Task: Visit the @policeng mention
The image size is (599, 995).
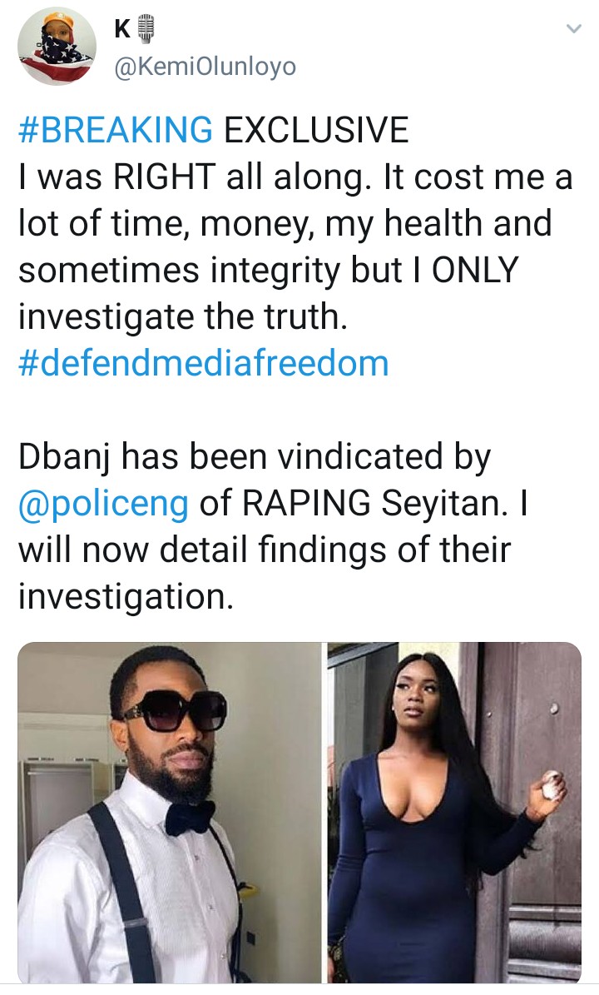Action: 103,504
